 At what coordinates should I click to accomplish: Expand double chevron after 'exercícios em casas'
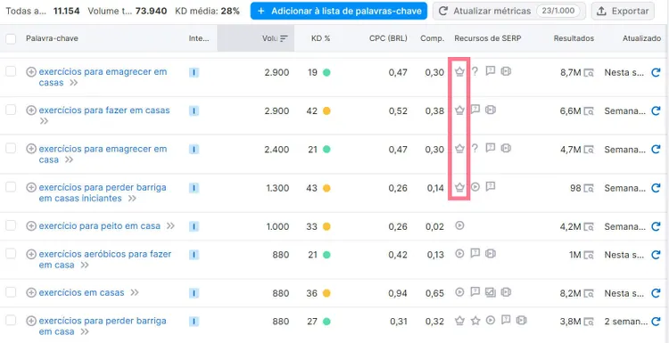(135, 293)
